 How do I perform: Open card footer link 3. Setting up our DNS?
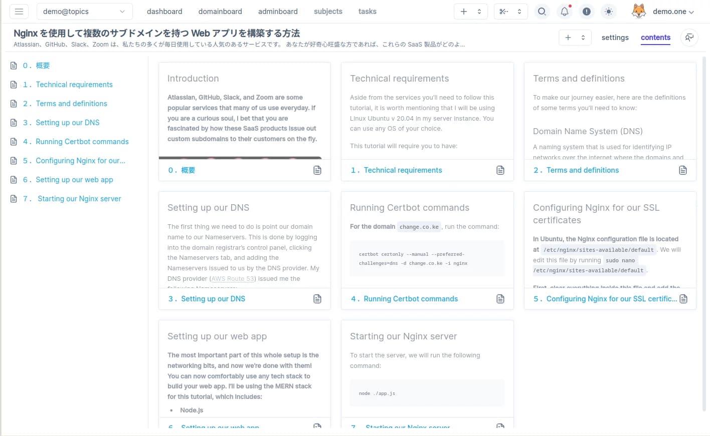[x=207, y=299]
